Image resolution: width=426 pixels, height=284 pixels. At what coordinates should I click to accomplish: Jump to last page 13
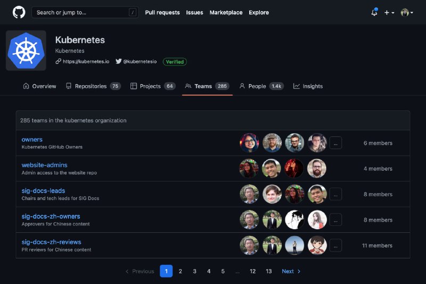(x=269, y=271)
